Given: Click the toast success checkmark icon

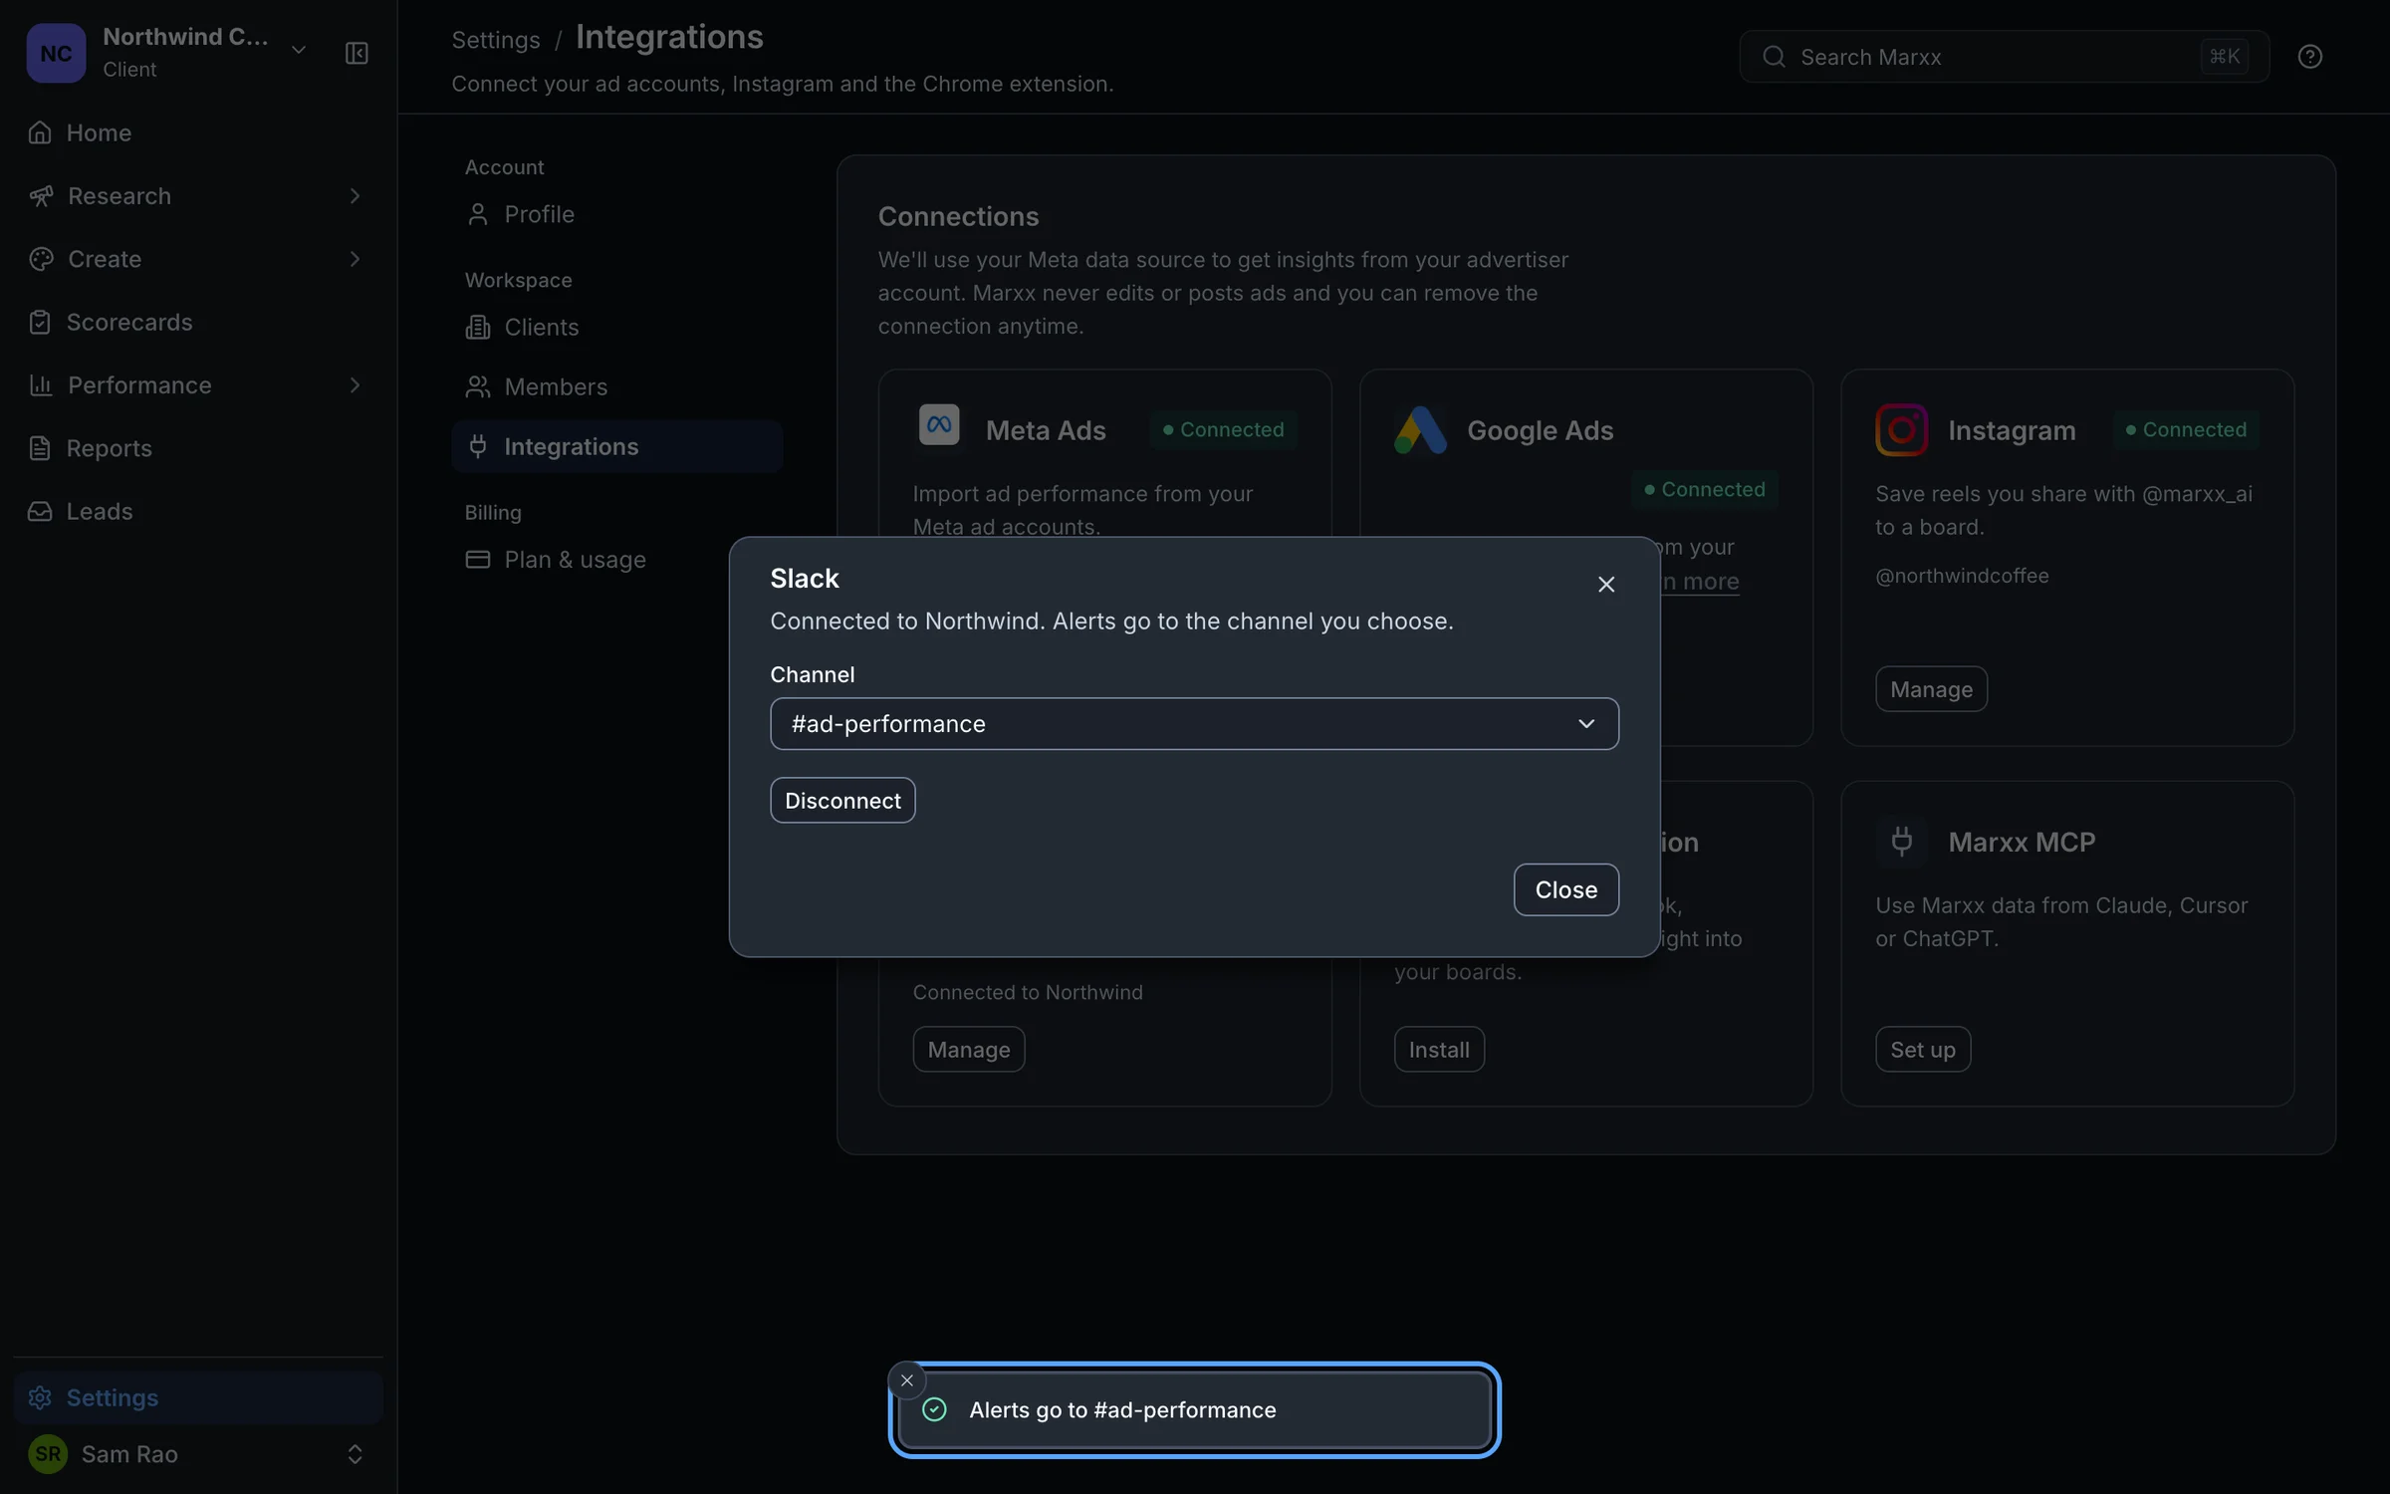Looking at the screenshot, I should (934, 1409).
